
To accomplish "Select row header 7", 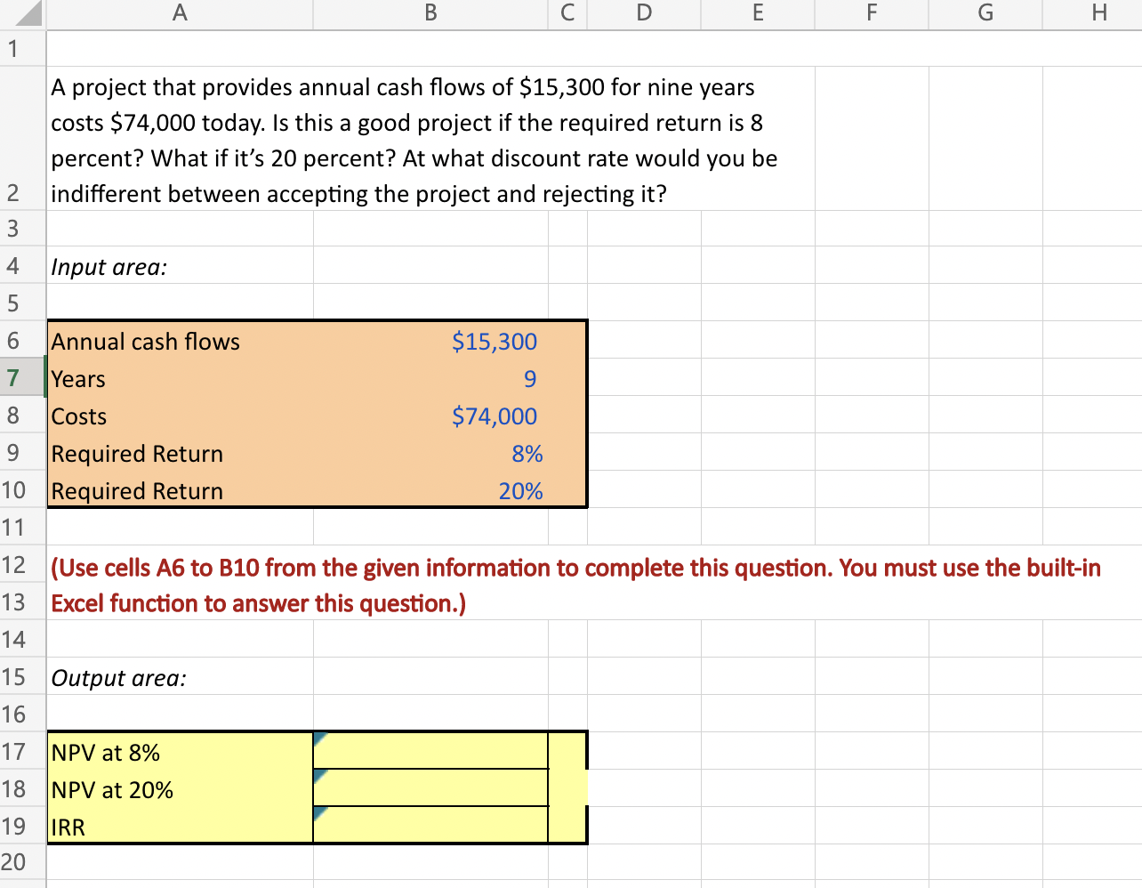I will coord(21,378).
